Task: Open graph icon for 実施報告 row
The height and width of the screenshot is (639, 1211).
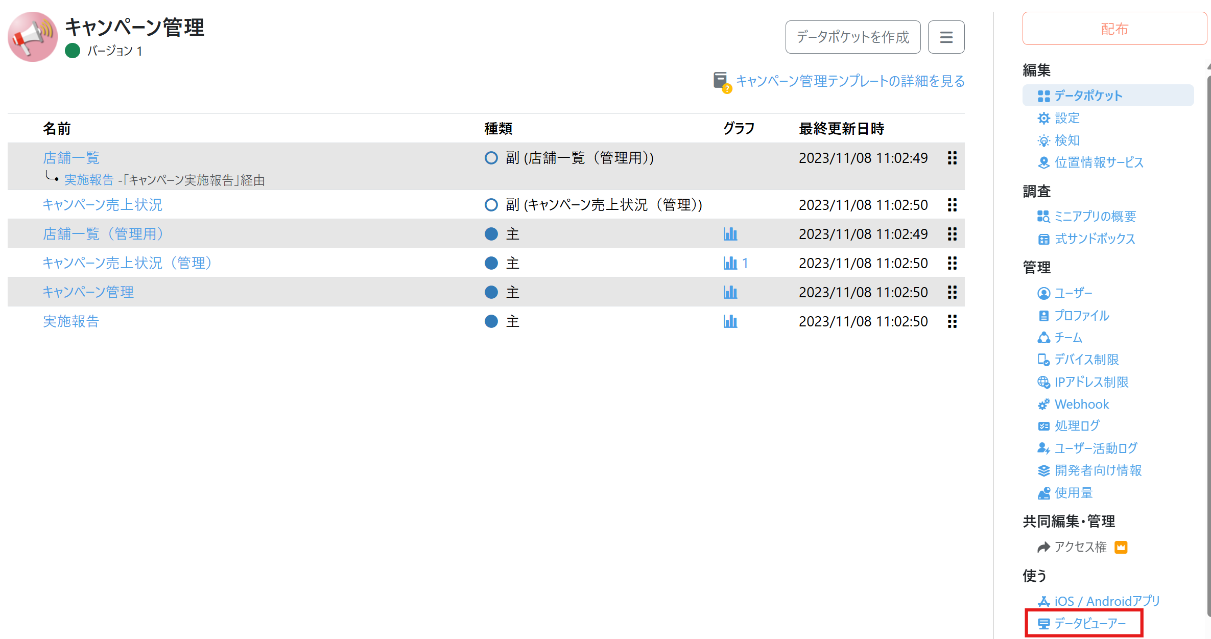Action: (730, 321)
